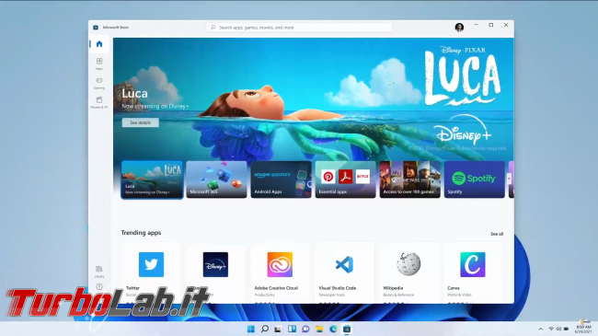Open Microsoft Edge on taskbar

[x=333, y=330]
